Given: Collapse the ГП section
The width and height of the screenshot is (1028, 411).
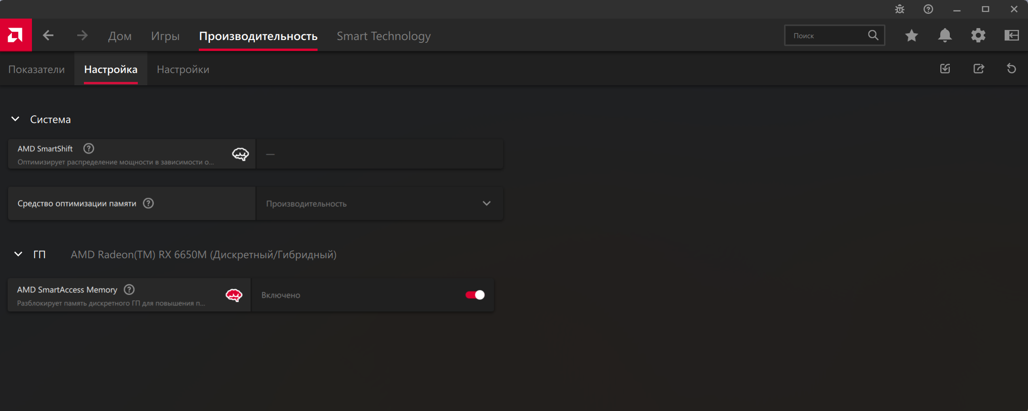Looking at the screenshot, I should coord(18,254).
